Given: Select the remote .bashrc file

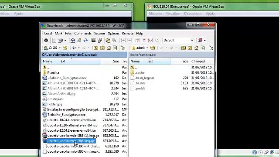Looking at the screenshot, I should (x=140, y=83).
